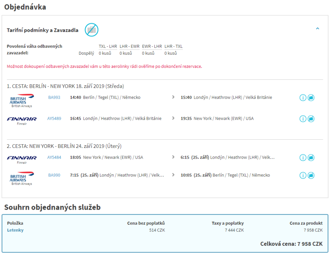Click the no-baggage icon for flight AY5489
329x254 pixels.
[x=311, y=119]
